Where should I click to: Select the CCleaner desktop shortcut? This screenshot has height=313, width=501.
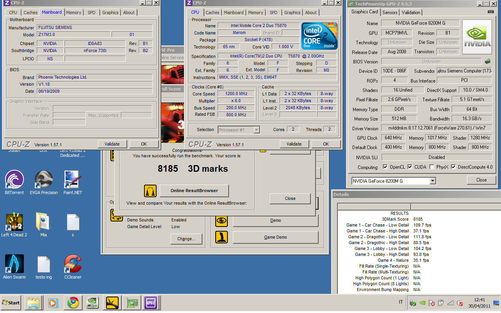pos(73,267)
